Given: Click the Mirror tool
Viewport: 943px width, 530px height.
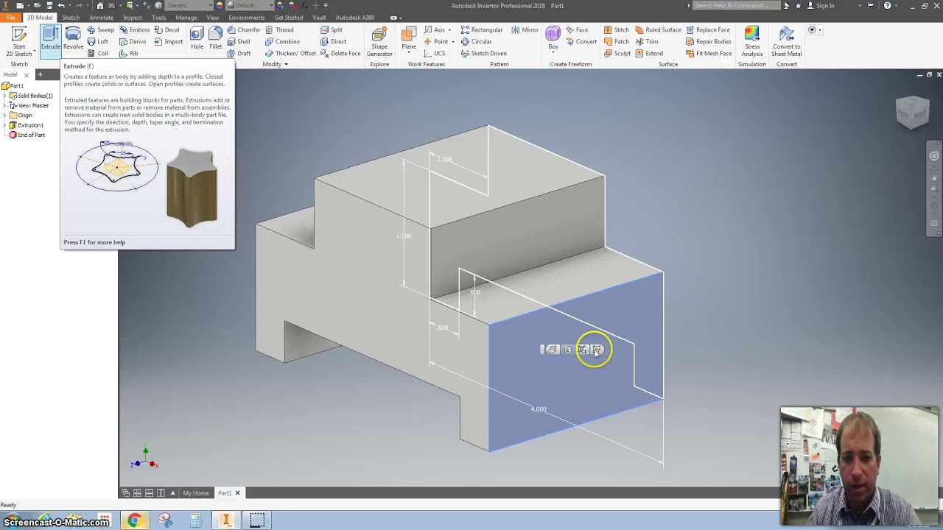Looking at the screenshot, I should (x=525, y=30).
